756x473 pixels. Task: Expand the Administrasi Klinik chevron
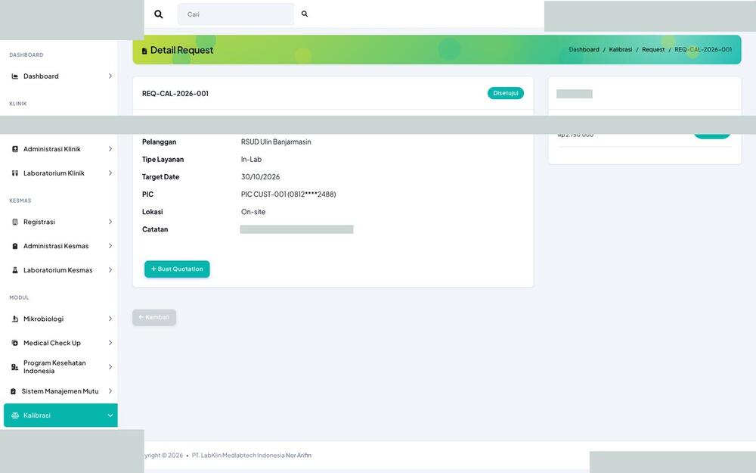point(110,149)
